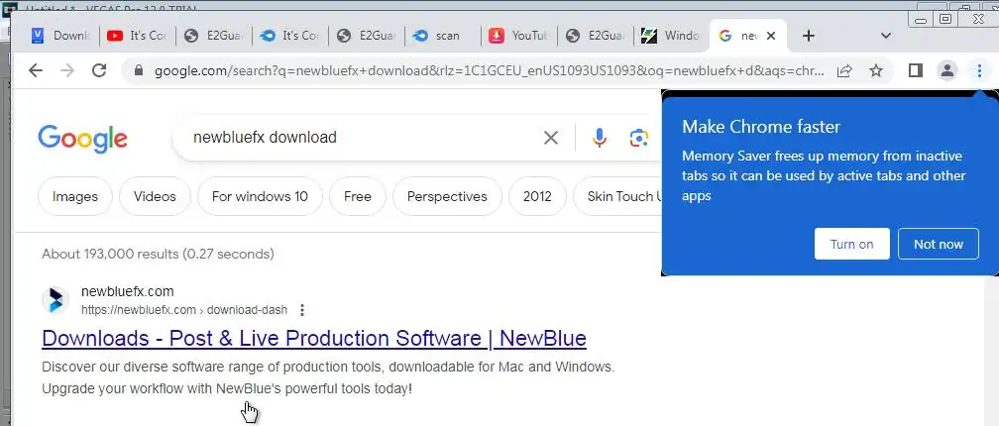Open the NewBlue Downloads result link
This screenshot has height=426, width=999.
point(314,338)
